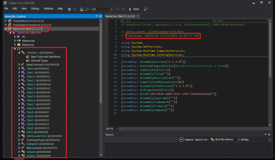Close the Assembly Explorer panel
Screen dimensions: 275x160
tap(100, 16)
